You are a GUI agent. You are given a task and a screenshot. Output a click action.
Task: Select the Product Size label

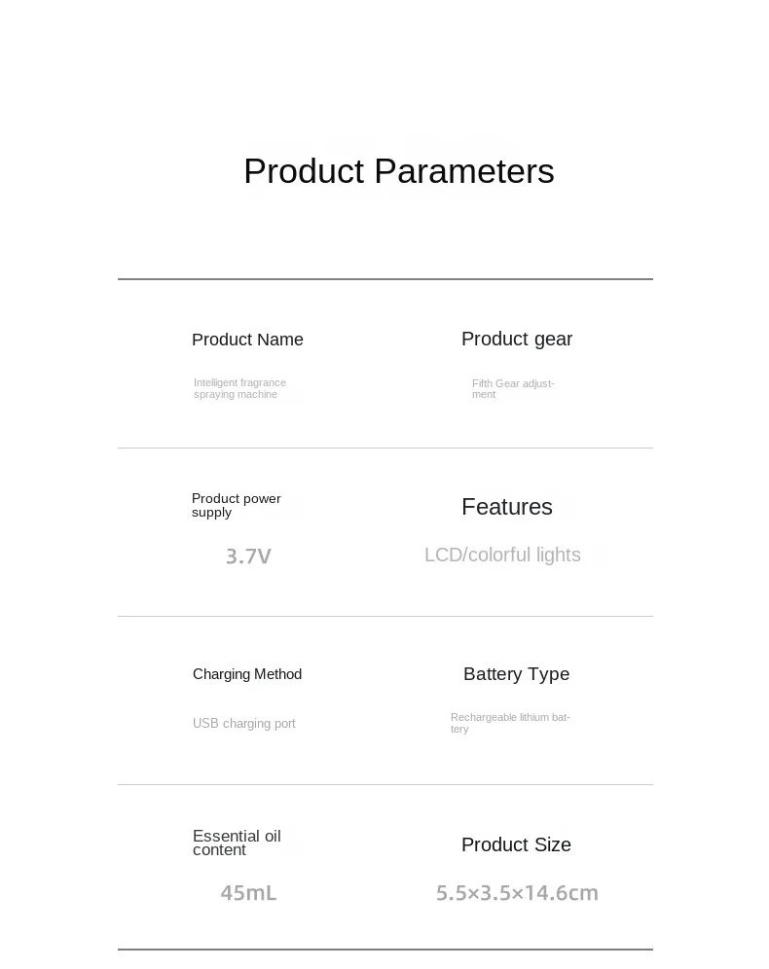point(516,844)
